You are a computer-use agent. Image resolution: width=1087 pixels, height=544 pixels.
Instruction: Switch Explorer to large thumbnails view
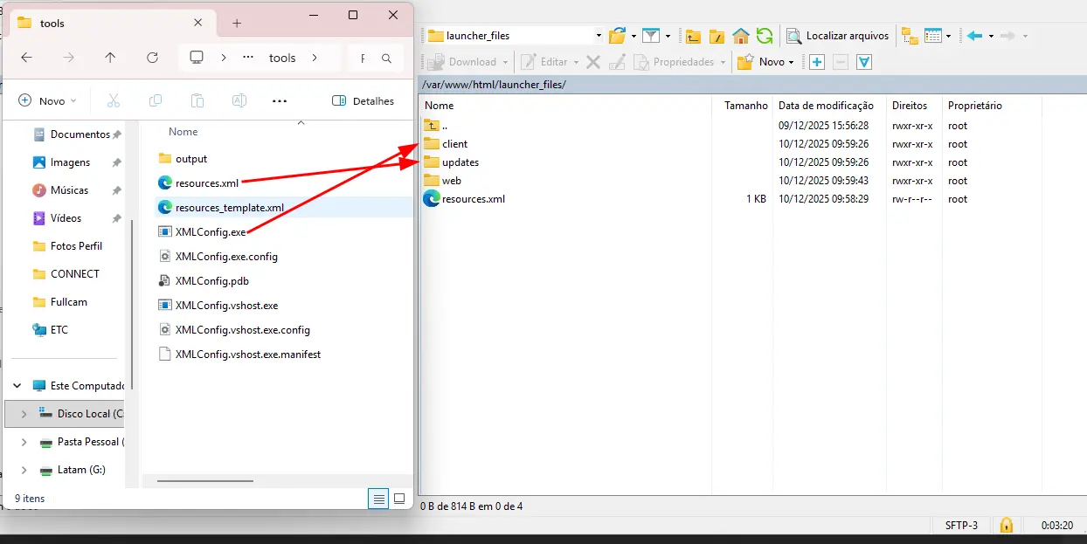[x=399, y=499]
